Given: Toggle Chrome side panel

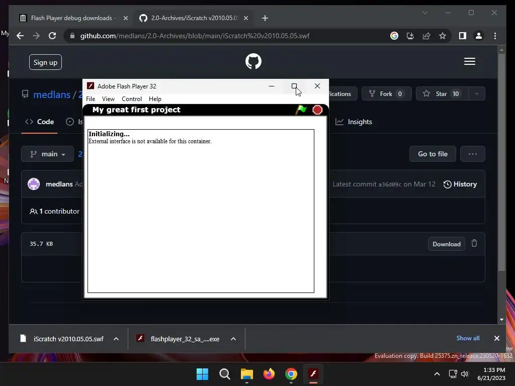Looking at the screenshot, I should pyautogui.click(x=463, y=36).
